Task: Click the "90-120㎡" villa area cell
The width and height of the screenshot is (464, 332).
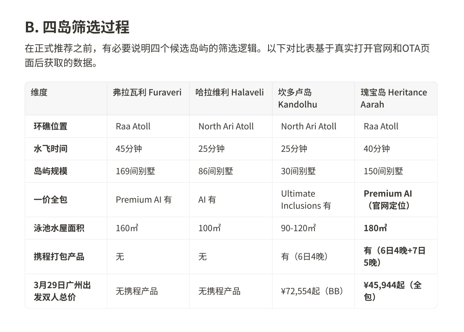Action: click(298, 228)
